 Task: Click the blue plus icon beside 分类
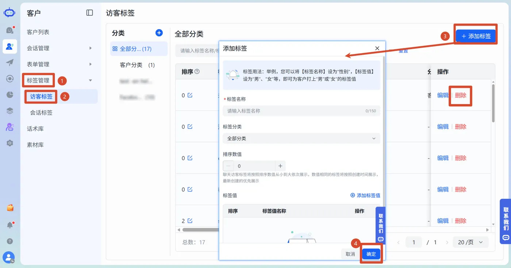click(159, 33)
